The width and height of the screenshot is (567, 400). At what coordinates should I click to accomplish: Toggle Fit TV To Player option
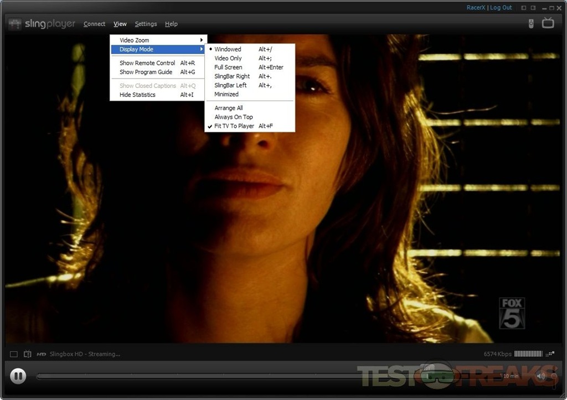[234, 126]
